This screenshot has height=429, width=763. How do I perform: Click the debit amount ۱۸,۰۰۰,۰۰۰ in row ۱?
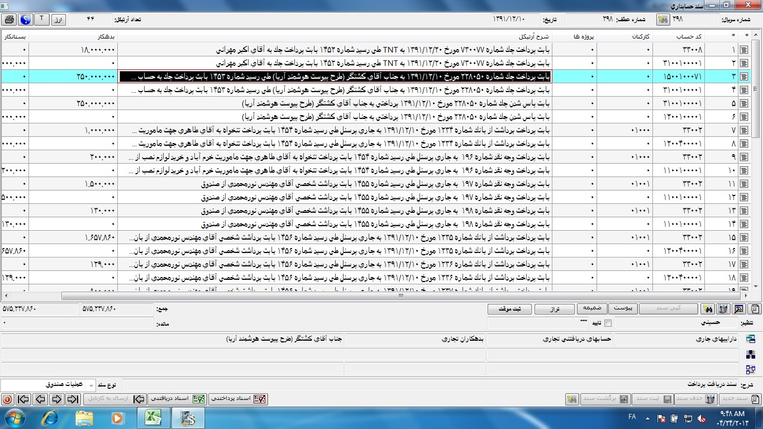coord(73,49)
